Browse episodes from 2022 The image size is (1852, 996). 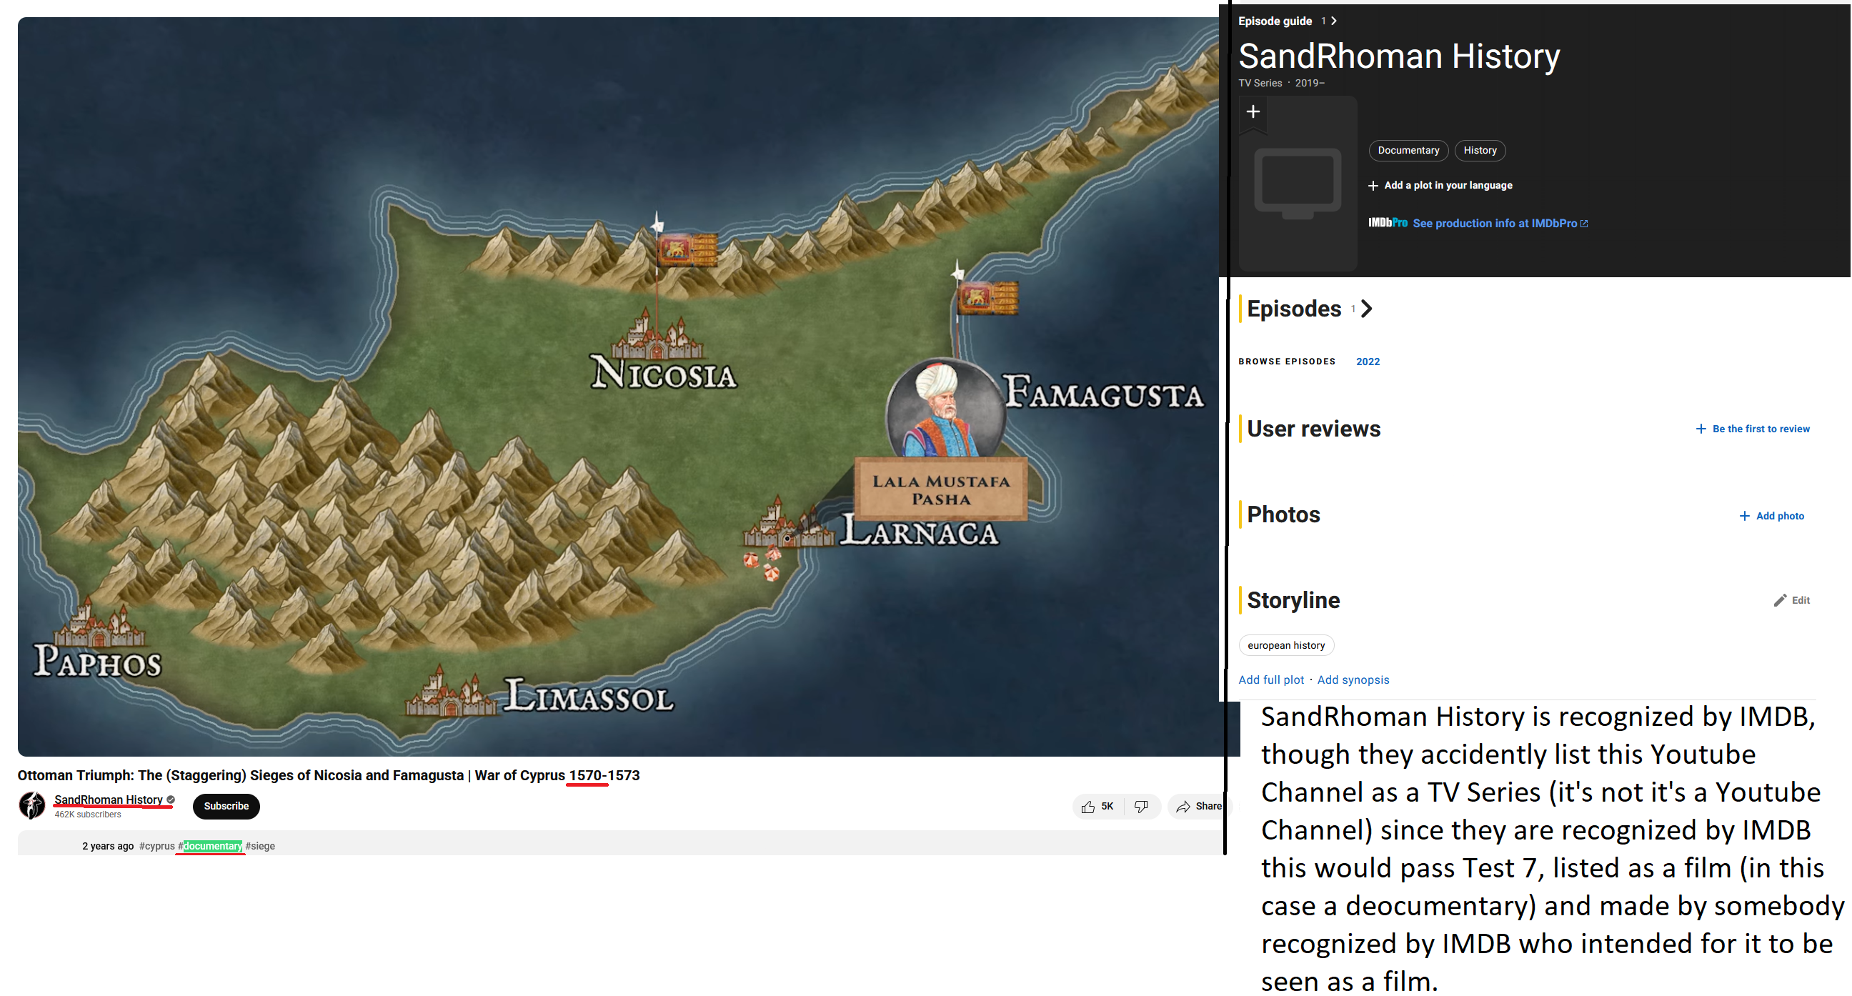pos(1368,362)
